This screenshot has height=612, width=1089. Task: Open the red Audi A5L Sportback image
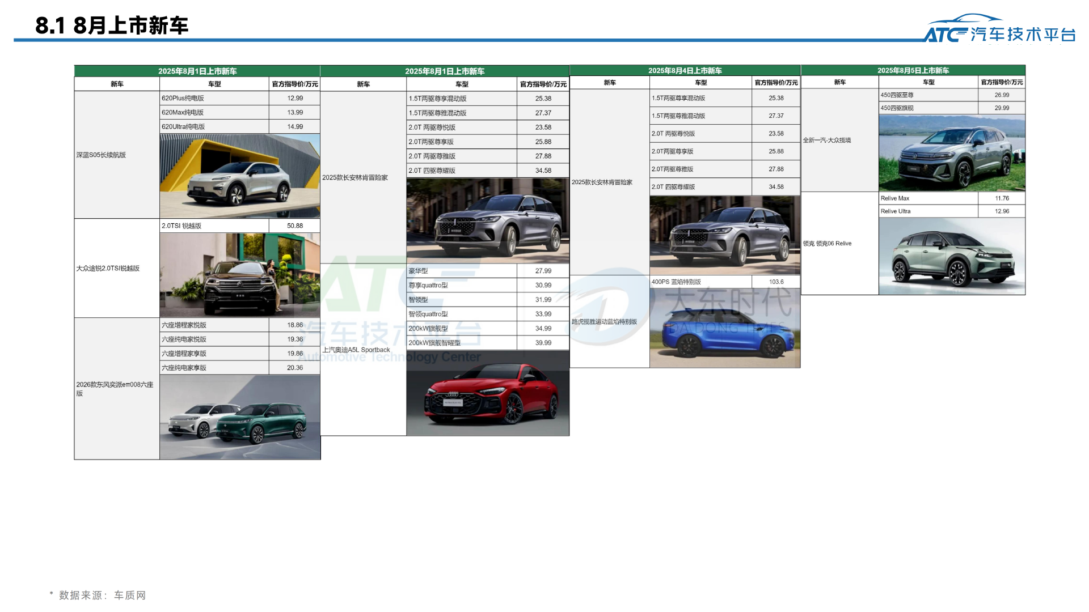pyautogui.click(x=487, y=393)
